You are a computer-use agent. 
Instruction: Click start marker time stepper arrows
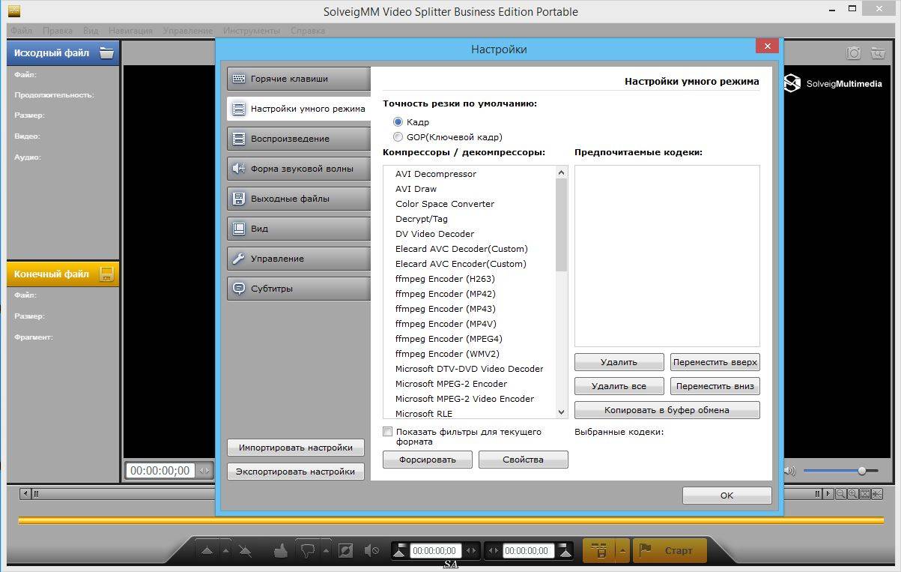[471, 551]
